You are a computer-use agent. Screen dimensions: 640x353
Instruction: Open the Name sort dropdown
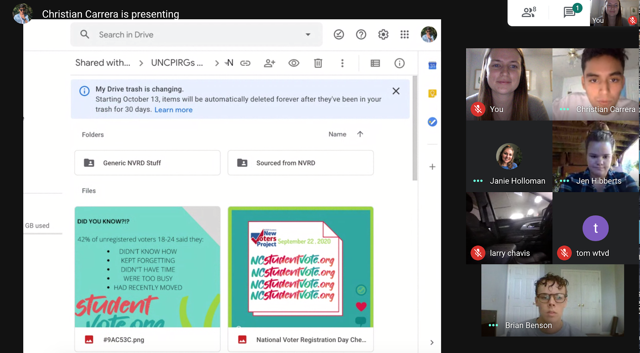(x=338, y=134)
